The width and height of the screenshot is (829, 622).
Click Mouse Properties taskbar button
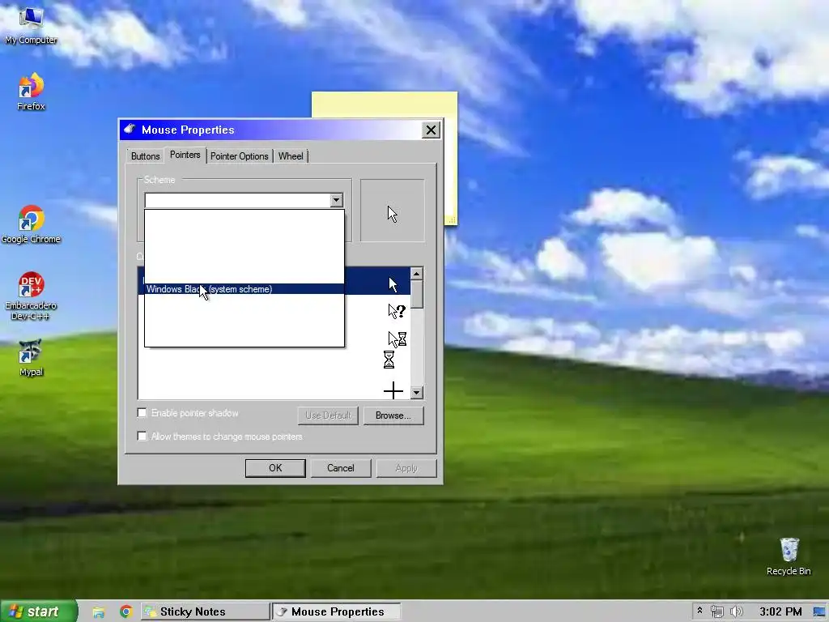(336, 611)
